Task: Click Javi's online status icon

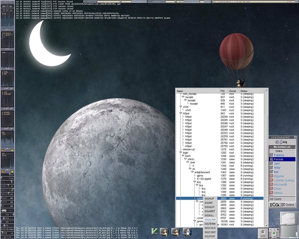Action: (271, 164)
